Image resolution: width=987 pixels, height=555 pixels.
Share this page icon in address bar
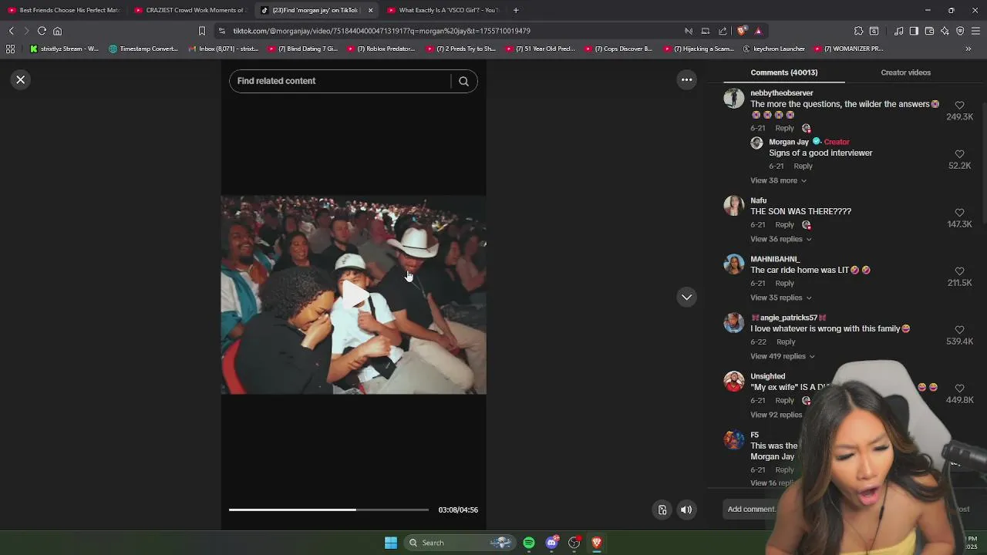pyautogui.click(x=723, y=31)
